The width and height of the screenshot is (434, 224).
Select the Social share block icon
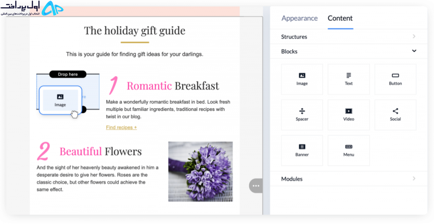(x=395, y=111)
